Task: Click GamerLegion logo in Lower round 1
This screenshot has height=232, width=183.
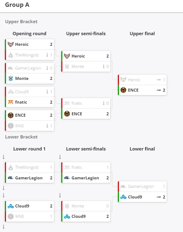Action: (x=11, y=178)
